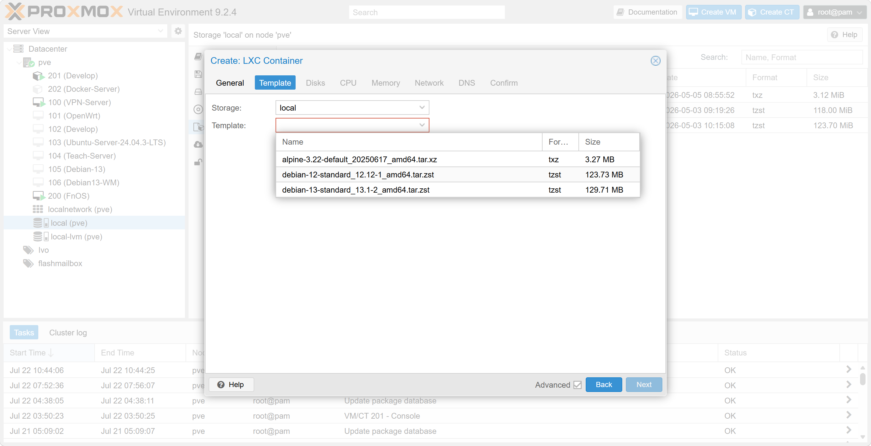Image resolution: width=871 pixels, height=446 pixels.
Task: Click the 200 (FnOS) VM icon
Action: coord(39,196)
